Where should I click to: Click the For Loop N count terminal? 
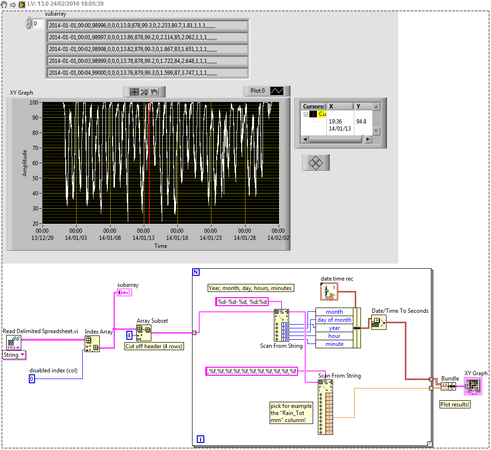[196, 272]
